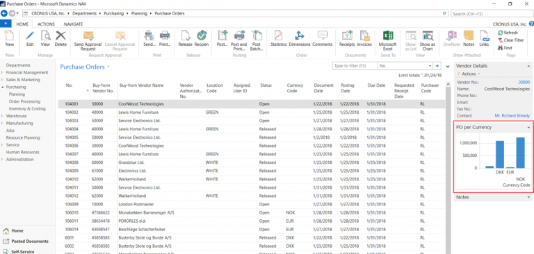Select order row 104002
The image size is (534, 254).
[251, 112]
